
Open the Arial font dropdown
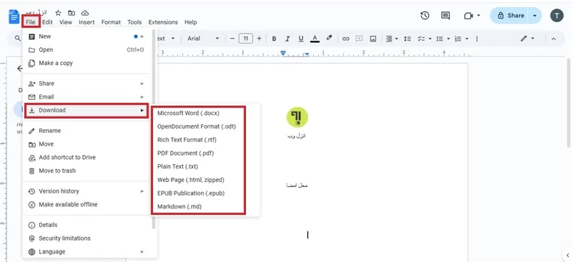tap(203, 39)
